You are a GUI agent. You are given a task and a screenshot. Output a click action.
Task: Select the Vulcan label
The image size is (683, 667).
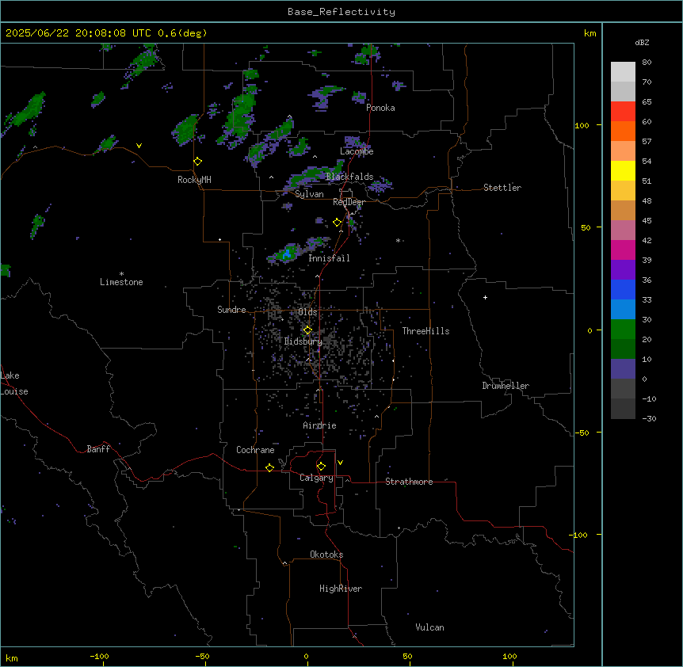coord(429,627)
